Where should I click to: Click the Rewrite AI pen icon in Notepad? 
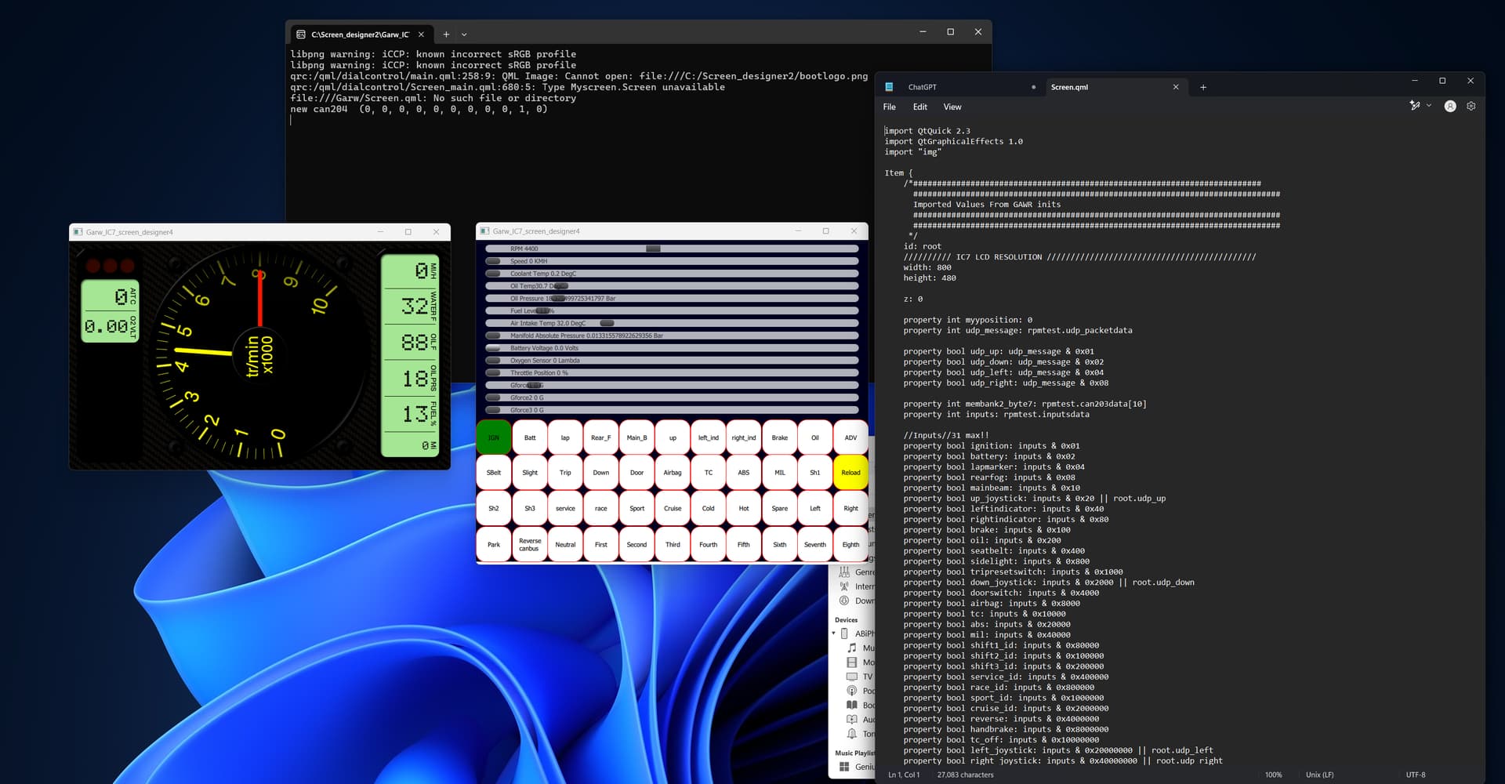pos(1415,106)
